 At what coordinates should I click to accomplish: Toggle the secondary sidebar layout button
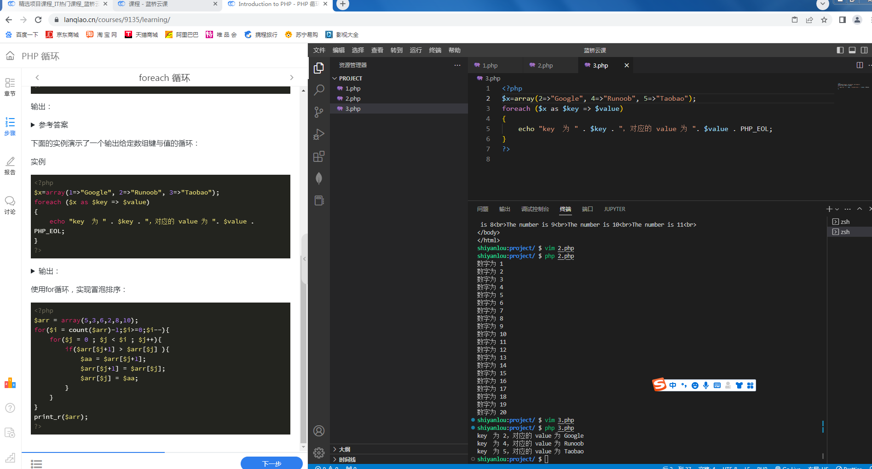click(x=864, y=50)
